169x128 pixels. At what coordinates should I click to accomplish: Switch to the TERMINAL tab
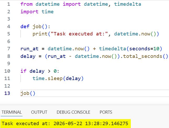[x=12, y=112]
